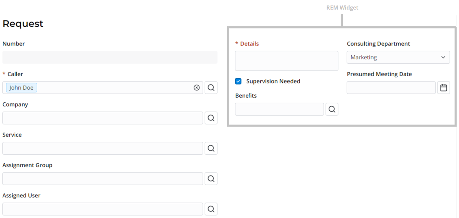Select the John Doe caller chip
Screen dimensions: 459x218
[21, 88]
